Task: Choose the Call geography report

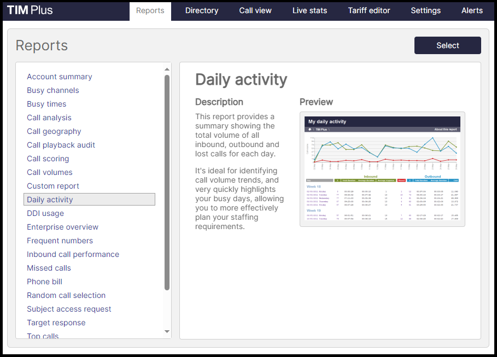Action: click(x=54, y=131)
